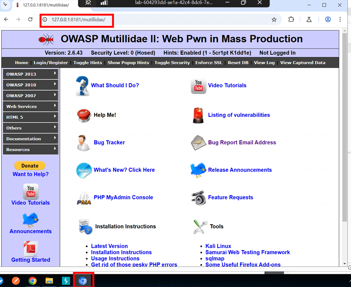Open the tab search chevron at the window's top-left
The height and width of the screenshot is (287, 351).
point(5,4)
